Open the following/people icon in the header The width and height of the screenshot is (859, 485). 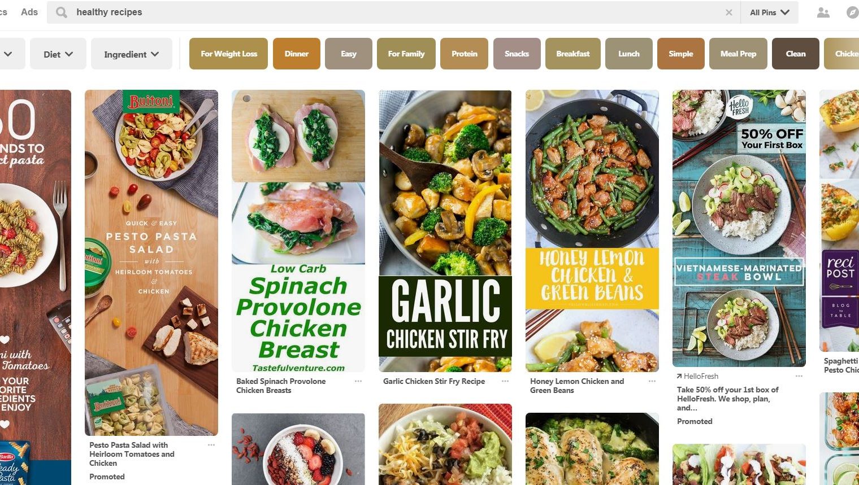coord(823,12)
